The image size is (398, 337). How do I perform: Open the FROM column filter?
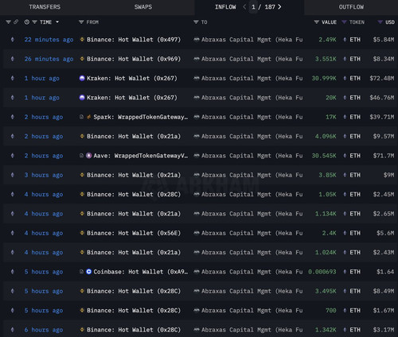pyautogui.click(x=81, y=22)
